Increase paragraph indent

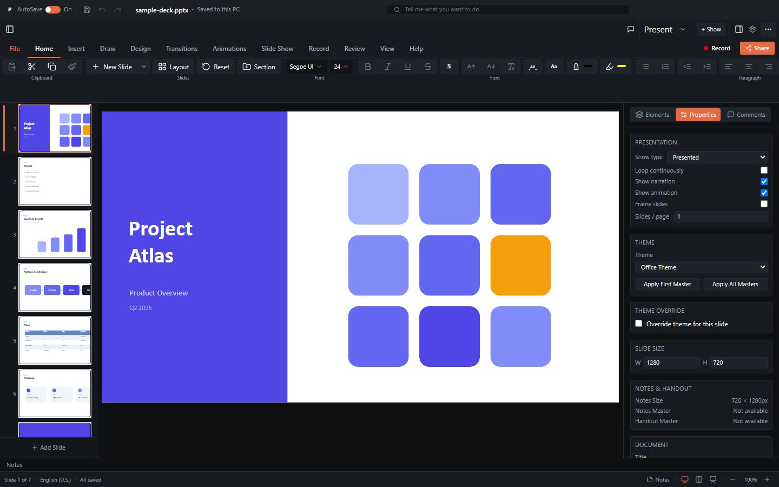pyautogui.click(x=707, y=67)
